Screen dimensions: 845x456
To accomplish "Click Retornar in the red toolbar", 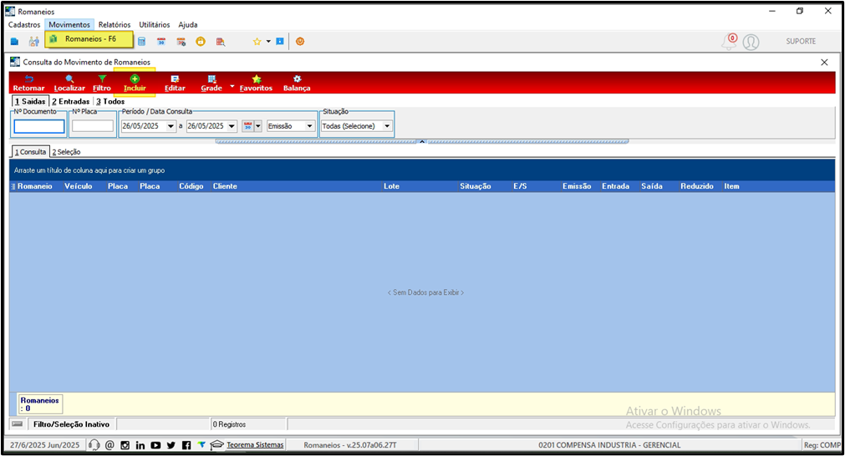I will (29, 84).
